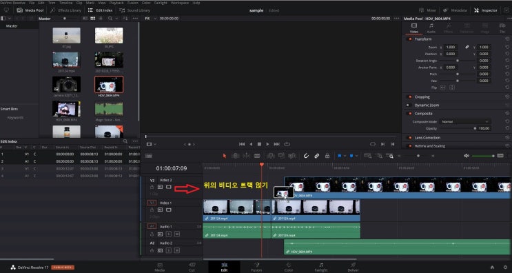Click the Custom Zoom icon
The image size is (512, 273).
pyautogui.click(x=389, y=156)
